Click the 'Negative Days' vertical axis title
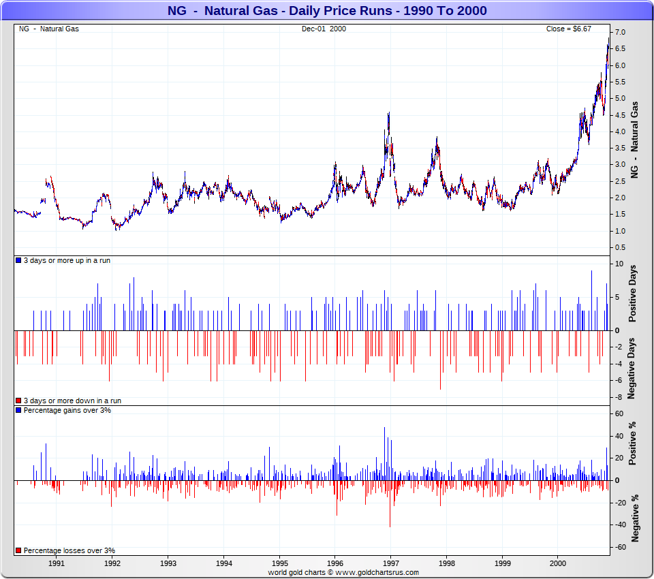 point(632,369)
